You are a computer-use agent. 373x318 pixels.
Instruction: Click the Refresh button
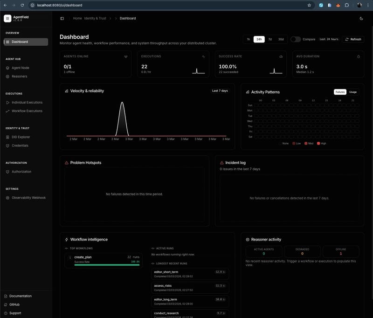pos(353,39)
